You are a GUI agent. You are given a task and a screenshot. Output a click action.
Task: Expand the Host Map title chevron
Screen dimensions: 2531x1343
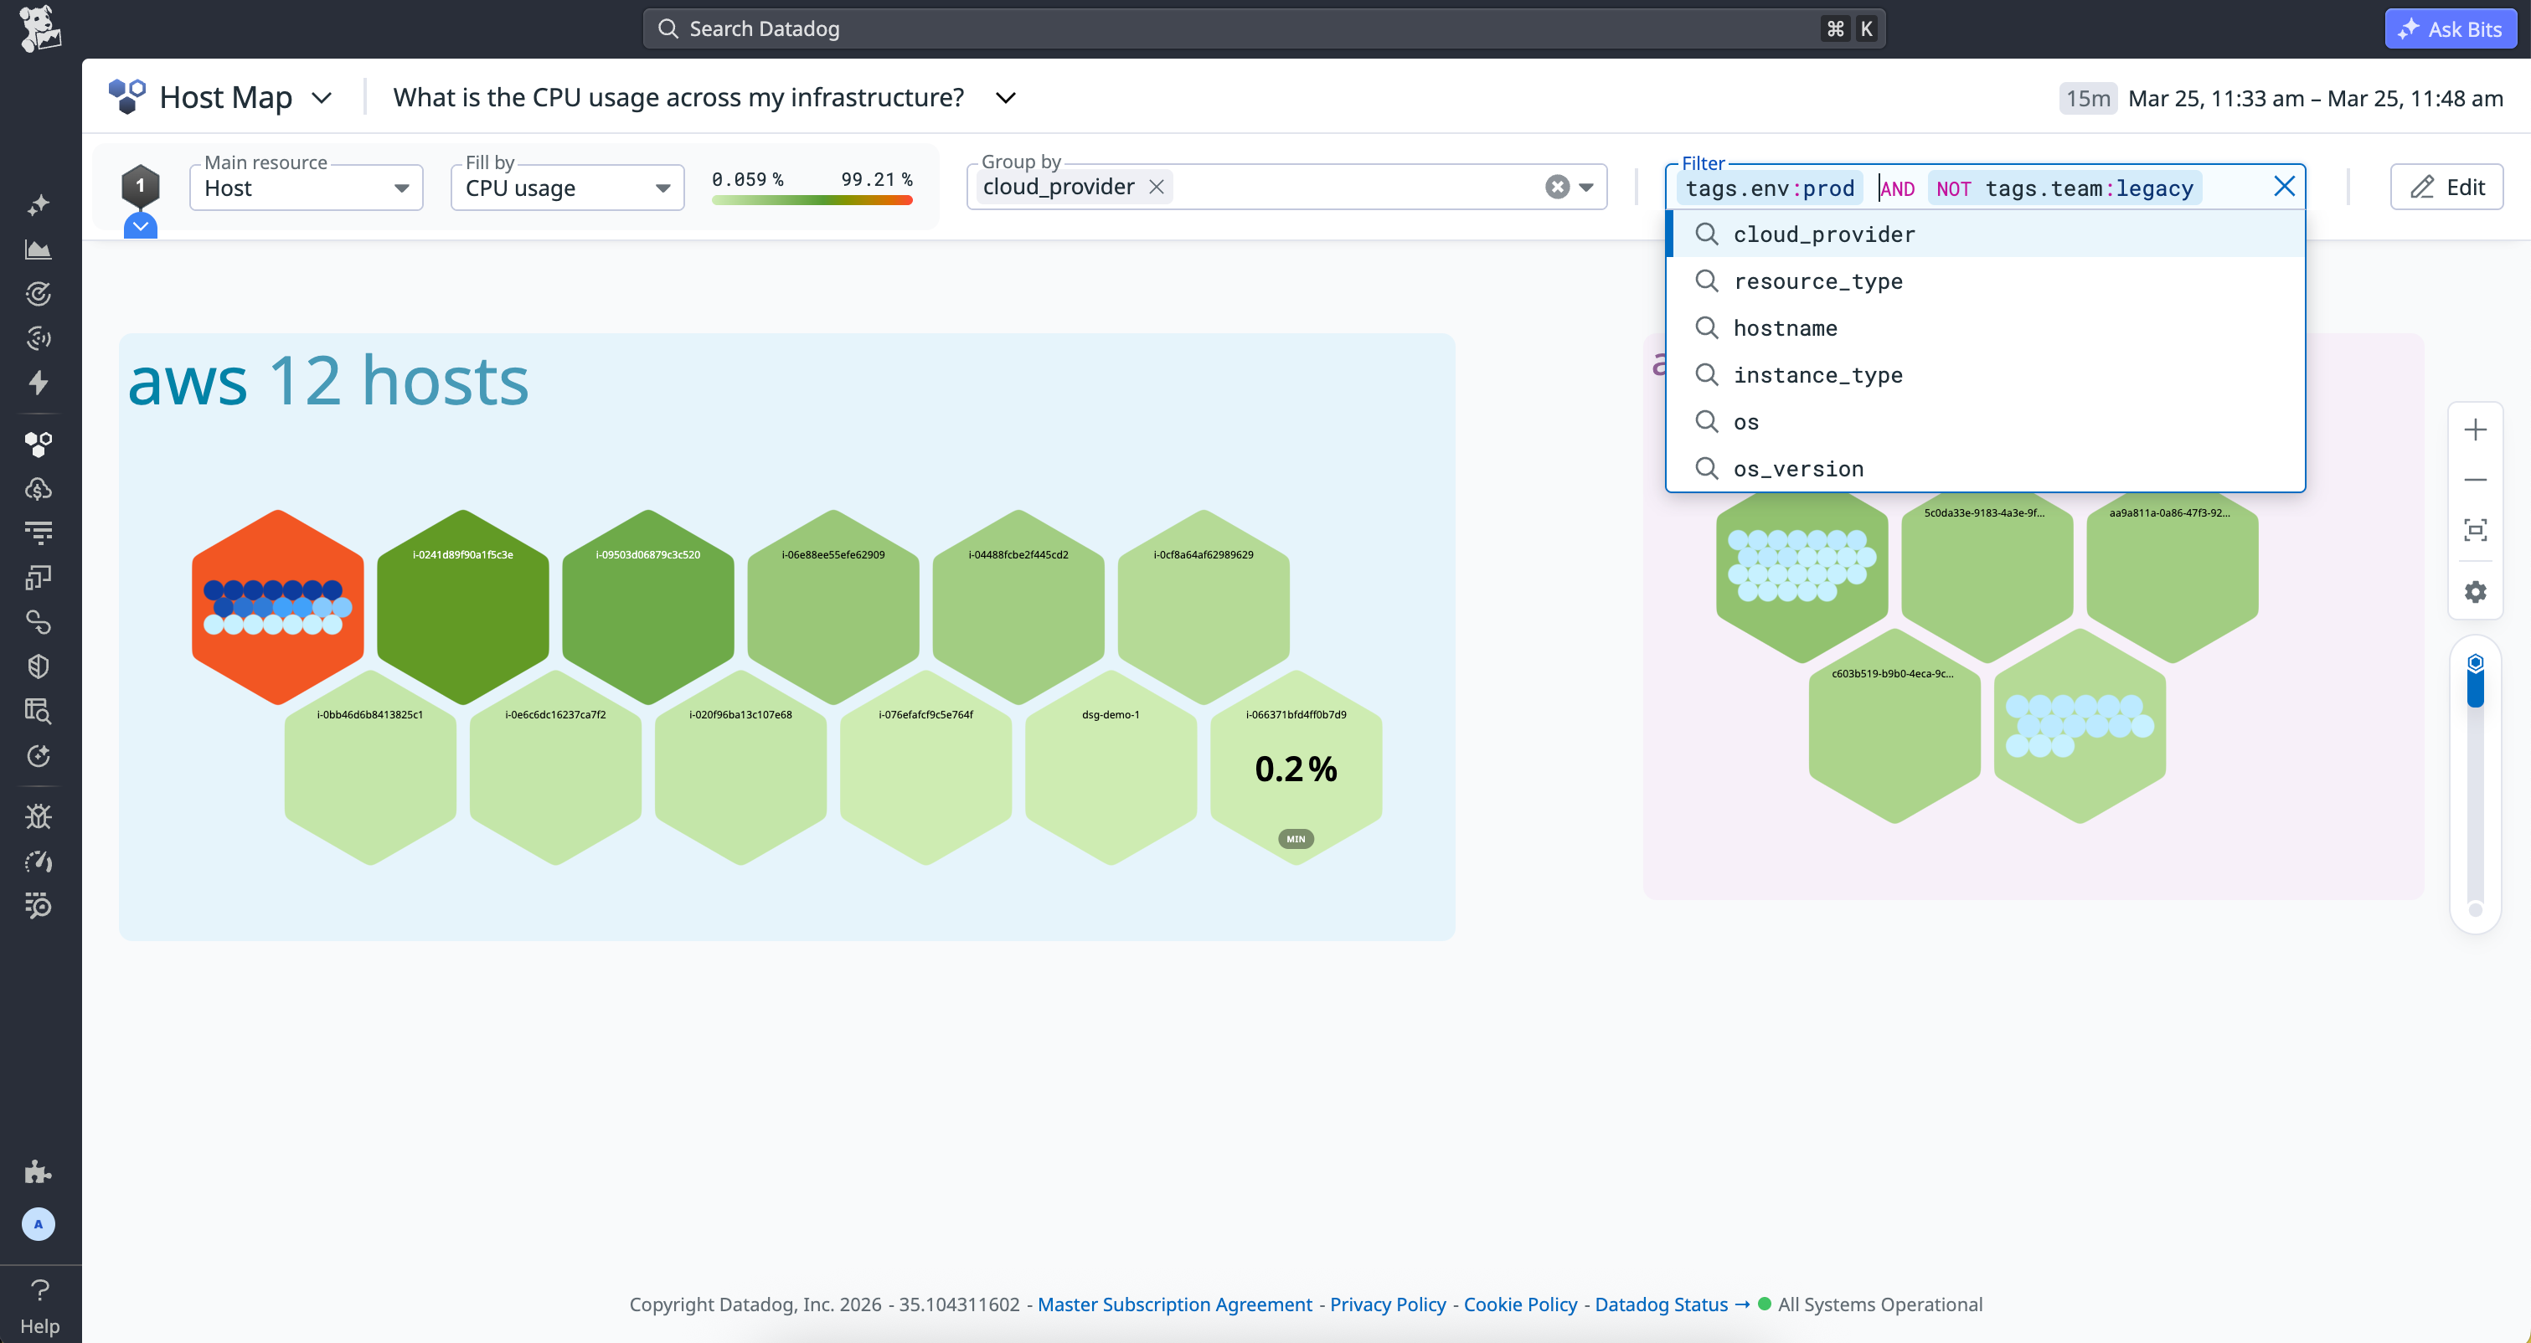322,98
